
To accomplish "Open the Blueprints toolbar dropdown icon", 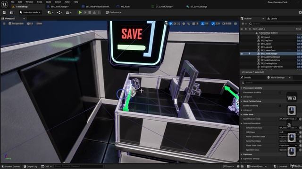I will pos(59,13).
